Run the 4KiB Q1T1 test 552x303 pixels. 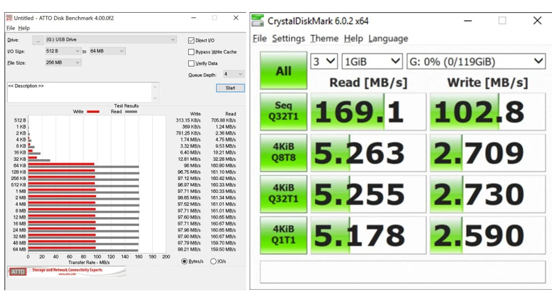pyautogui.click(x=283, y=235)
